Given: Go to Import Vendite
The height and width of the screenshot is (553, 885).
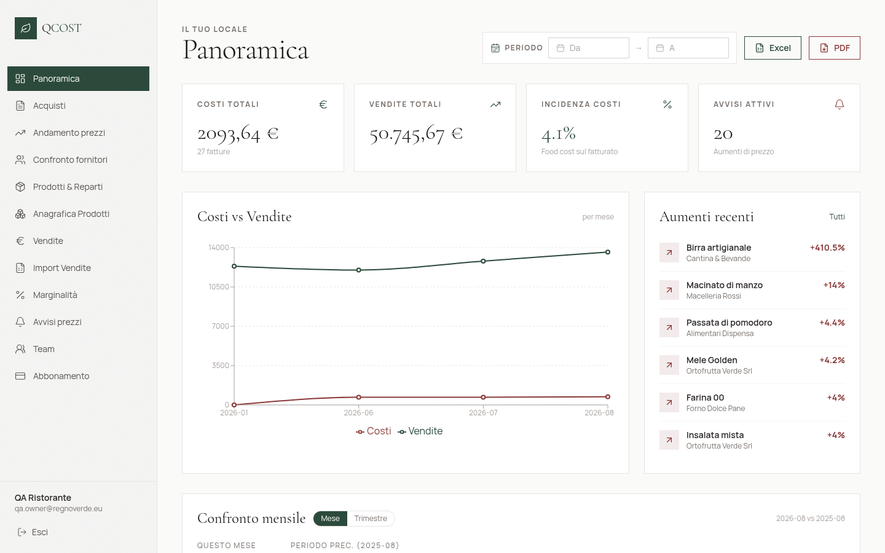Looking at the screenshot, I should point(78,268).
